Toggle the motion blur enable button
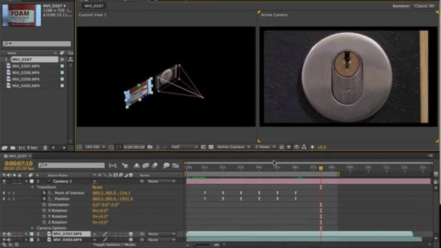Viewport: 441px width, 248px height. tap(155, 165)
